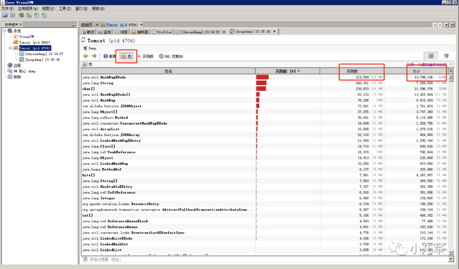
Task: Click the fourth main toolbar icon
Action: (29, 15)
